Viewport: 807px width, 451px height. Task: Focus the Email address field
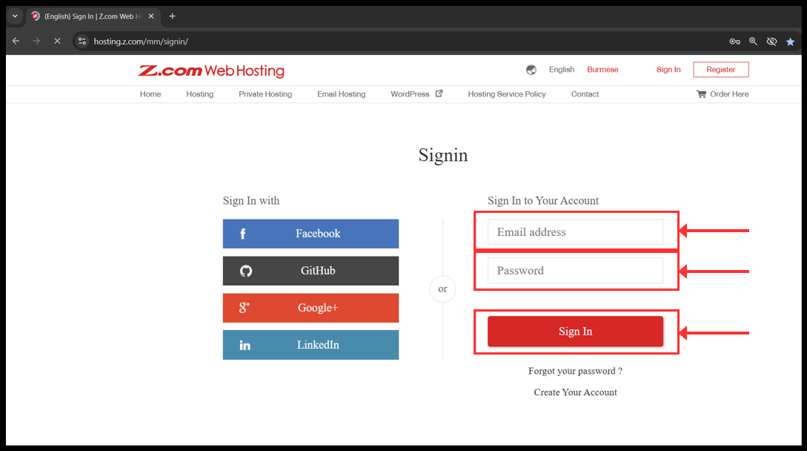[575, 232]
